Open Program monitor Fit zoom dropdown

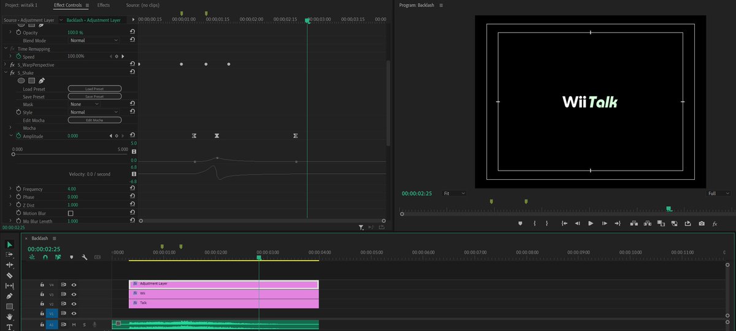point(454,193)
